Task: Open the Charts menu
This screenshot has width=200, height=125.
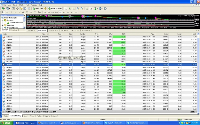Action: 21,5
